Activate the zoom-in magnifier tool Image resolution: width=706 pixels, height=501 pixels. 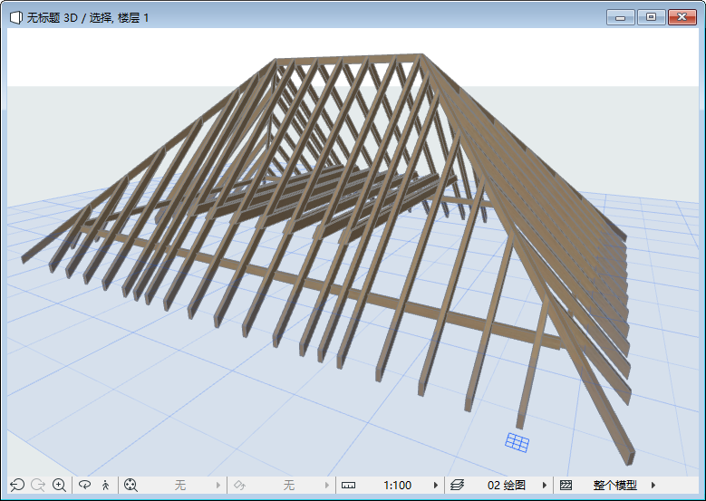click(60, 486)
